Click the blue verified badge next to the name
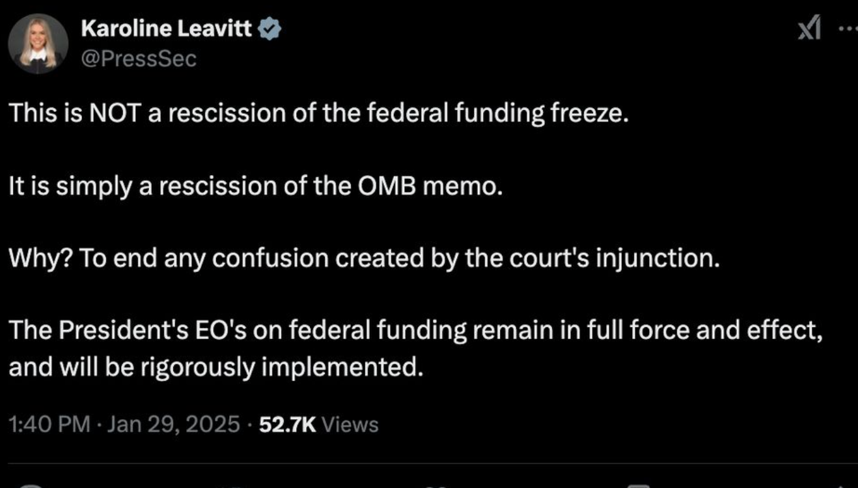The width and height of the screenshot is (858, 488). click(x=270, y=27)
